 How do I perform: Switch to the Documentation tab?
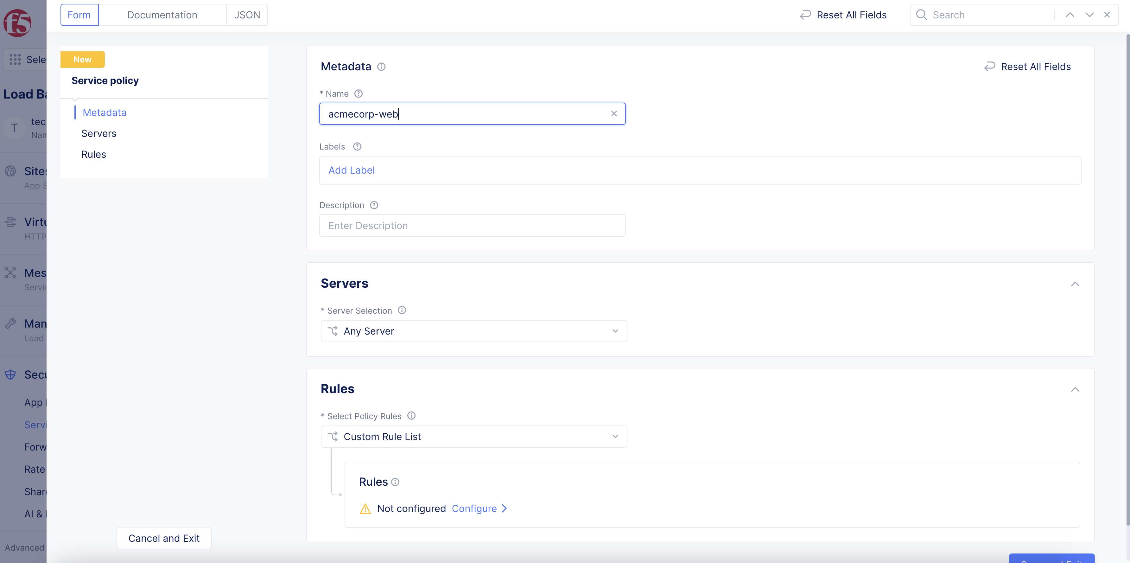[x=162, y=15]
